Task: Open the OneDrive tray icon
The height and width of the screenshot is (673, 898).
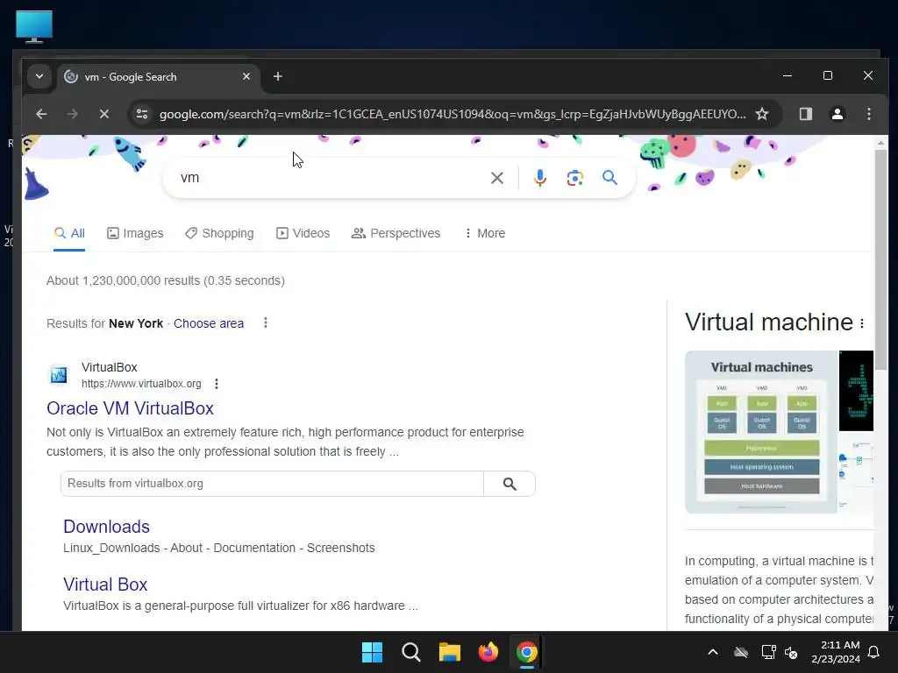Action: click(741, 652)
